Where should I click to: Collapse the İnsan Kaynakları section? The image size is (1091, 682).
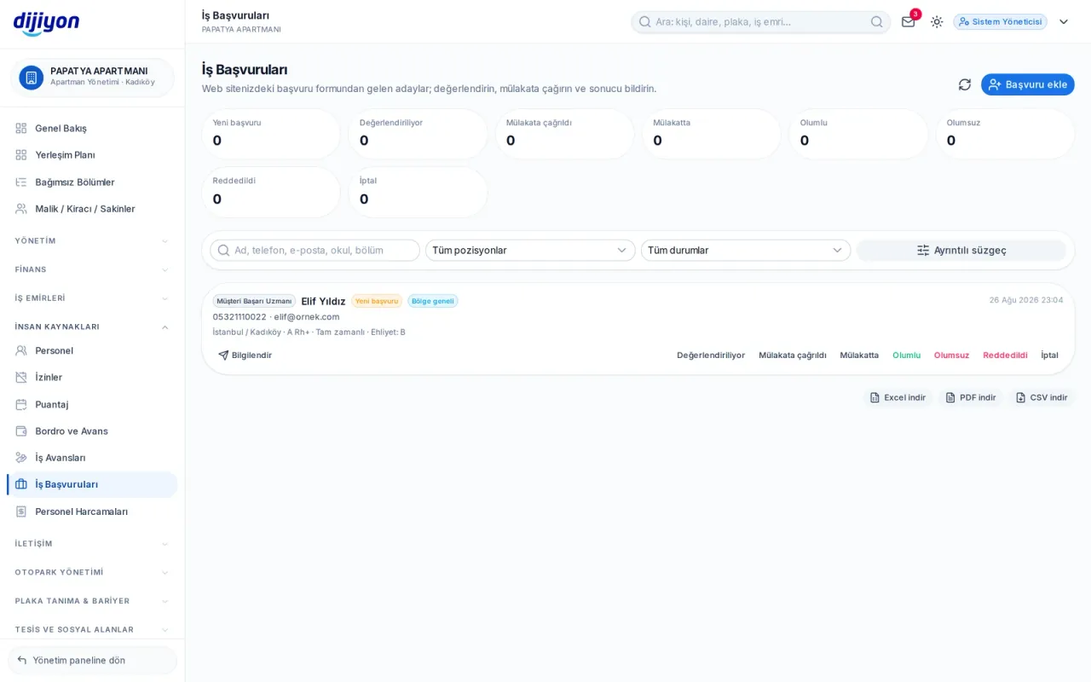[x=92, y=327]
